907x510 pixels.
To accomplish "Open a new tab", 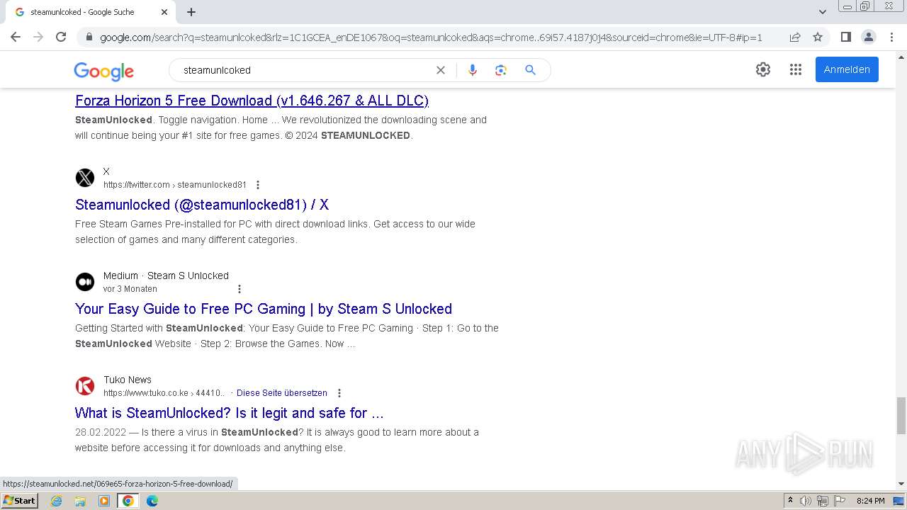I will click(x=191, y=12).
